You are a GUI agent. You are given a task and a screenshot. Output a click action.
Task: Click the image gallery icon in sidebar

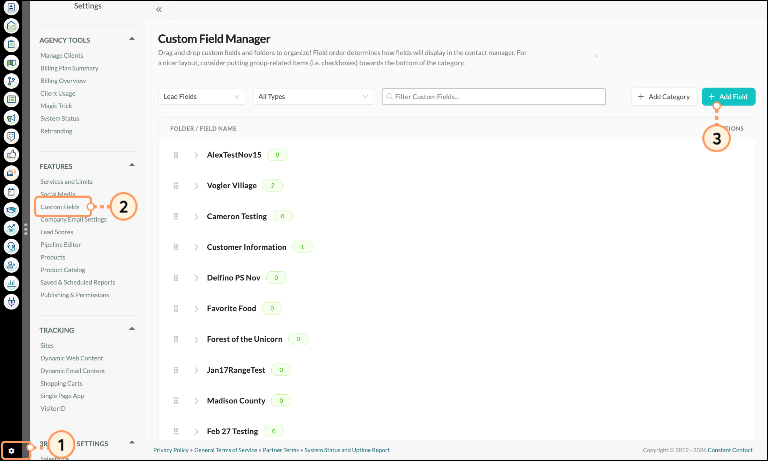click(11, 173)
